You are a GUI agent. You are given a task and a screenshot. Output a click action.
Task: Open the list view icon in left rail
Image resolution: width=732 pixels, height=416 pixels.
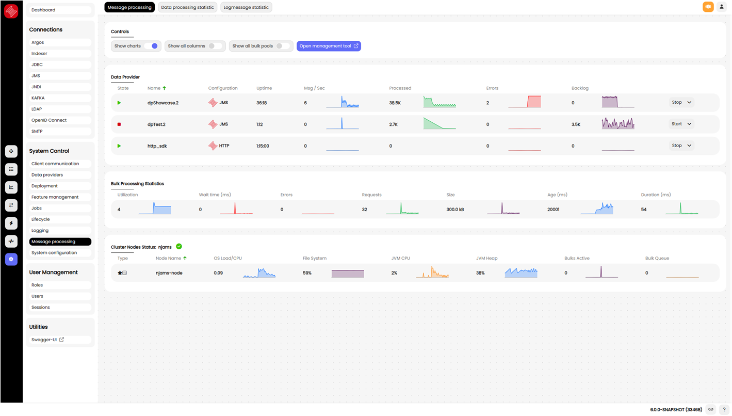point(11,169)
